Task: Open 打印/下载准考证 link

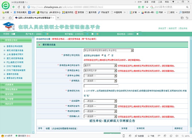Action: [x=14, y=66]
